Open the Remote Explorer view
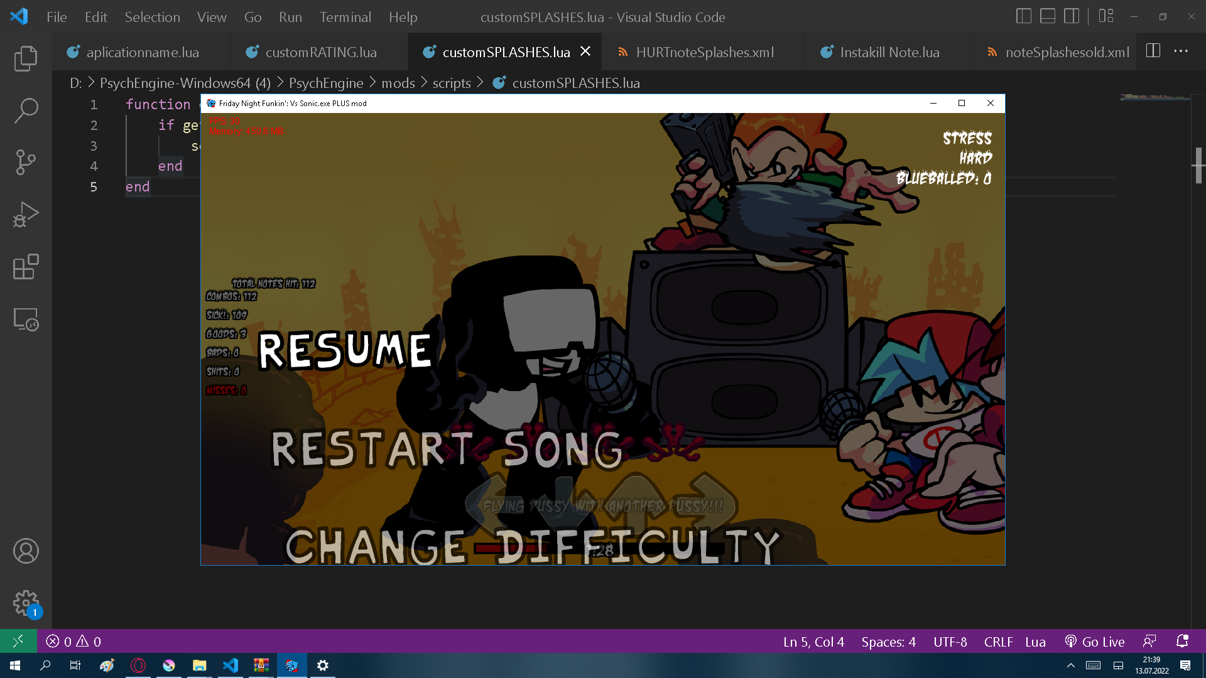 [26, 320]
